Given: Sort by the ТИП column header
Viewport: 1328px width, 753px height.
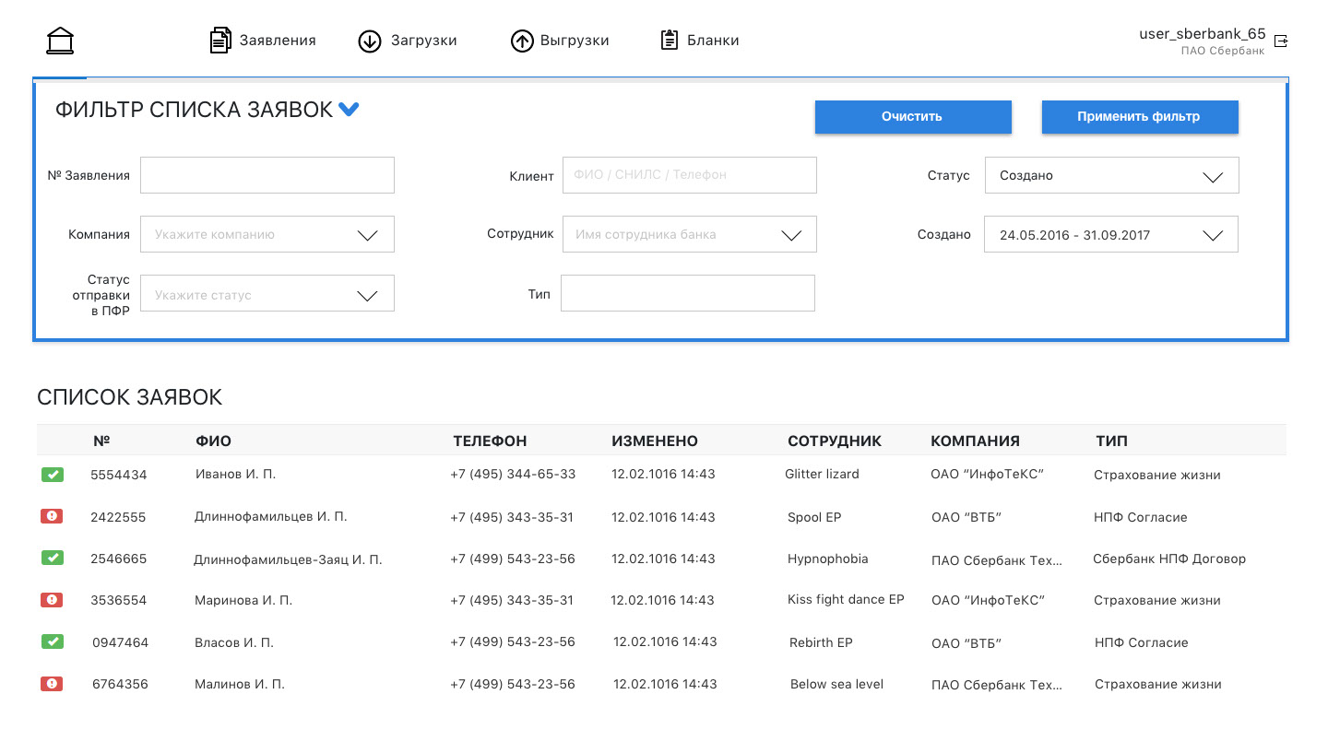Looking at the screenshot, I should click(1111, 441).
